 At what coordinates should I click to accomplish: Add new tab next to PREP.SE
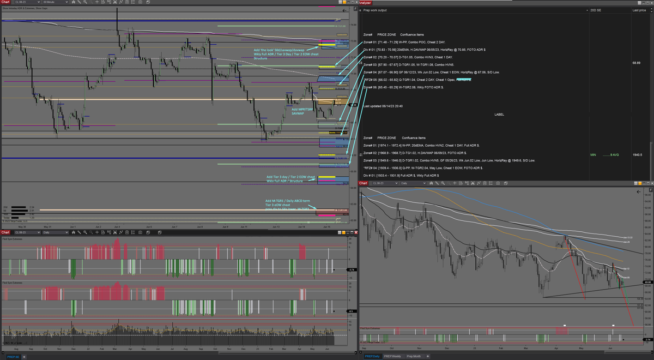pyautogui.click(x=24, y=356)
